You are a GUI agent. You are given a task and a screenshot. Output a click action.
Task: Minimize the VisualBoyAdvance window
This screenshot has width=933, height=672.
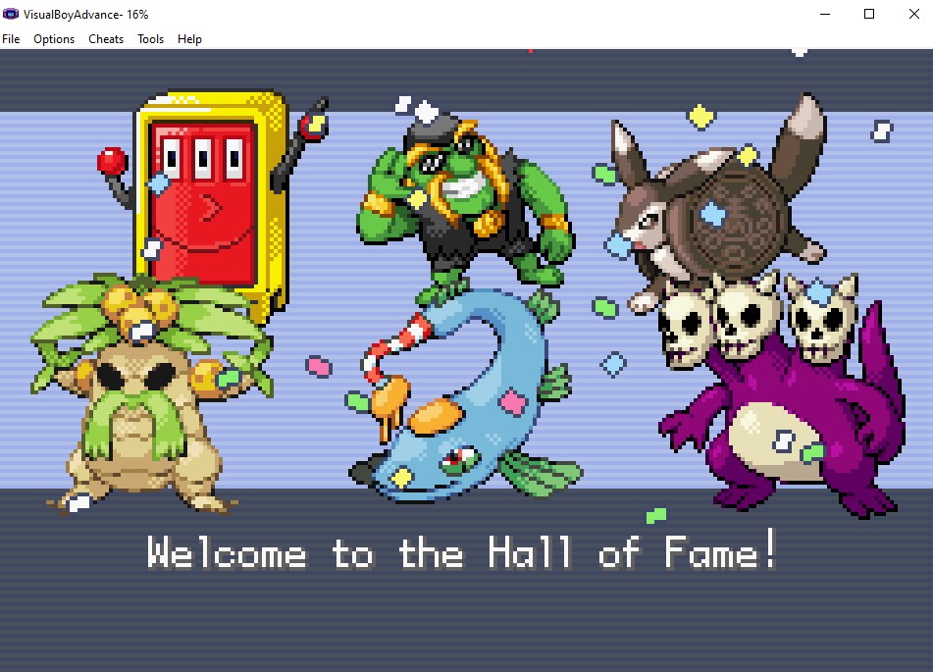coord(825,14)
